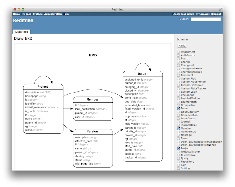Image resolution: width=235 pixels, height=187 pixels.
Task: Enable the CustomValue checkbox
Action: pos(178,92)
